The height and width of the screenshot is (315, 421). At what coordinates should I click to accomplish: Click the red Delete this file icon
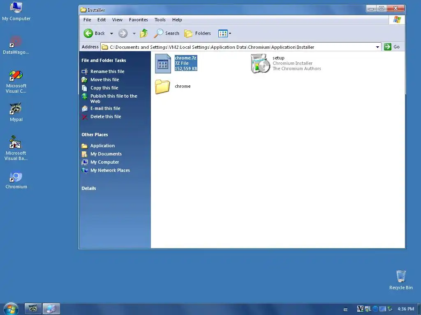coord(85,117)
